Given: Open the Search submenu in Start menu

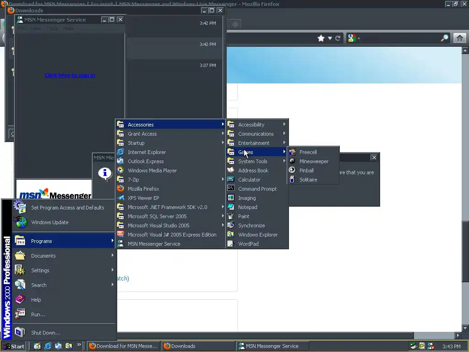Looking at the screenshot, I should tap(64, 285).
